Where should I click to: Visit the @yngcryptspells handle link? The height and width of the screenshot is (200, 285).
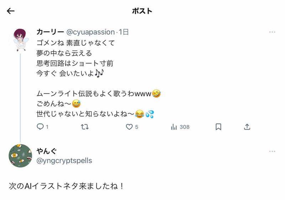click(x=64, y=161)
